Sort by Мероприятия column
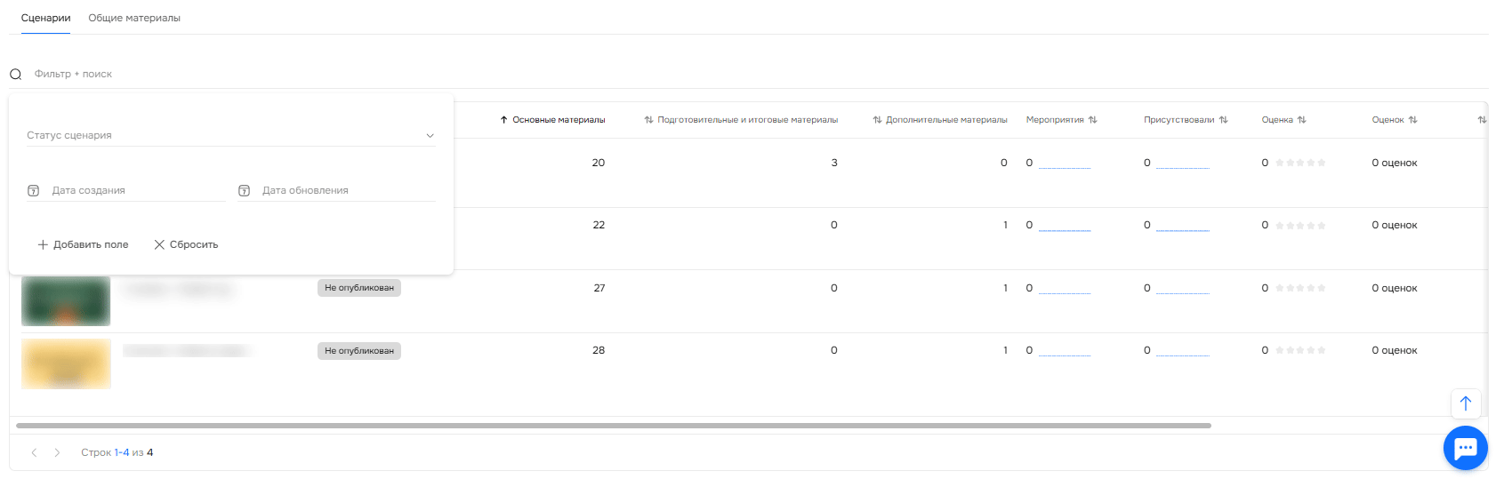The height and width of the screenshot is (479, 1504). (x=1061, y=120)
